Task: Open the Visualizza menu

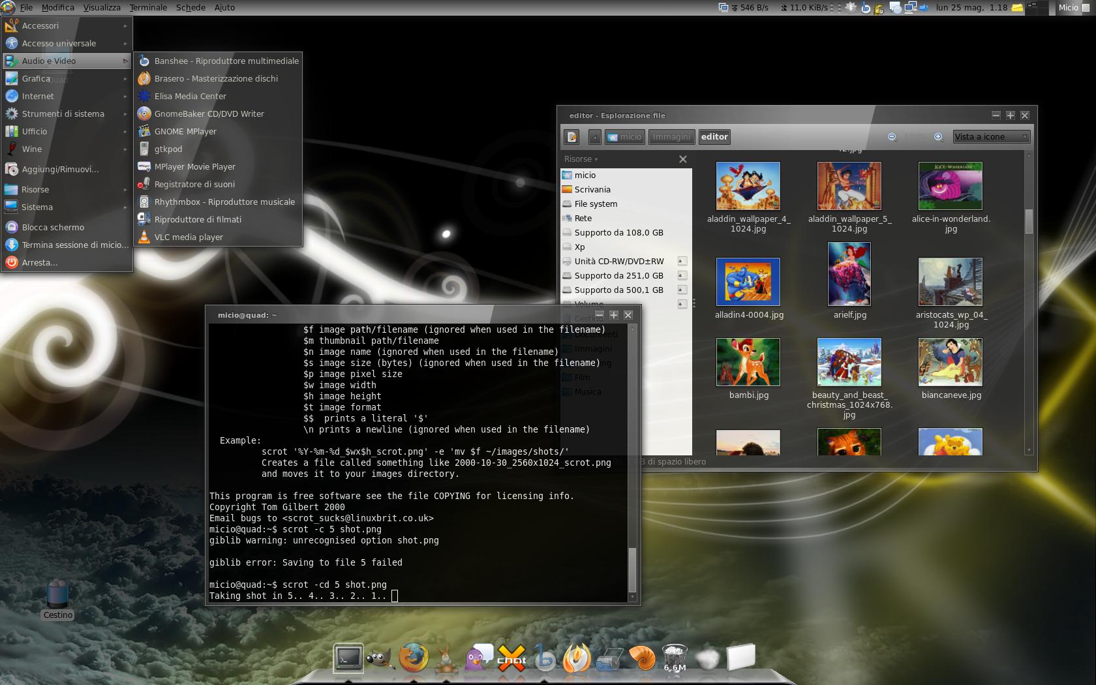Action: pos(102,7)
